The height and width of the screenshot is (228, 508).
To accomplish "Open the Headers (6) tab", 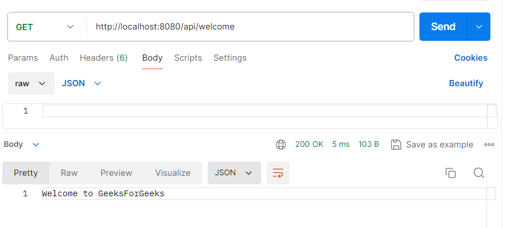I will point(103,58).
